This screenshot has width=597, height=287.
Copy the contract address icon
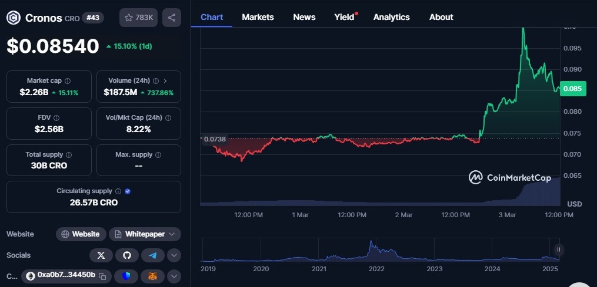pyautogui.click(x=102, y=276)
